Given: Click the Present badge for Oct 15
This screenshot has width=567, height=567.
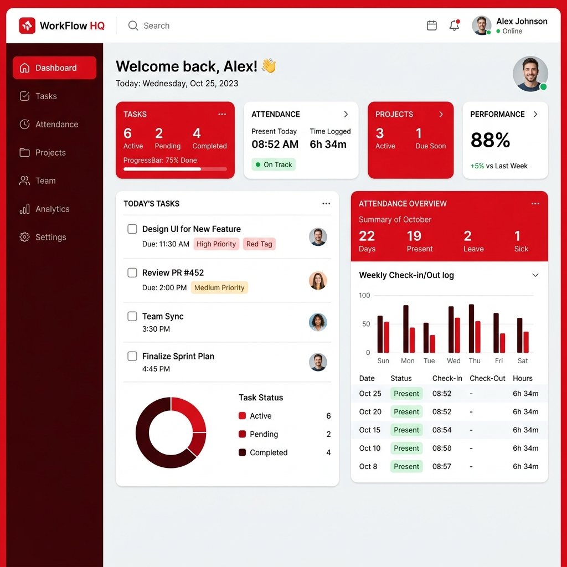Looking at the screenshot, I should tap(406, 430).
